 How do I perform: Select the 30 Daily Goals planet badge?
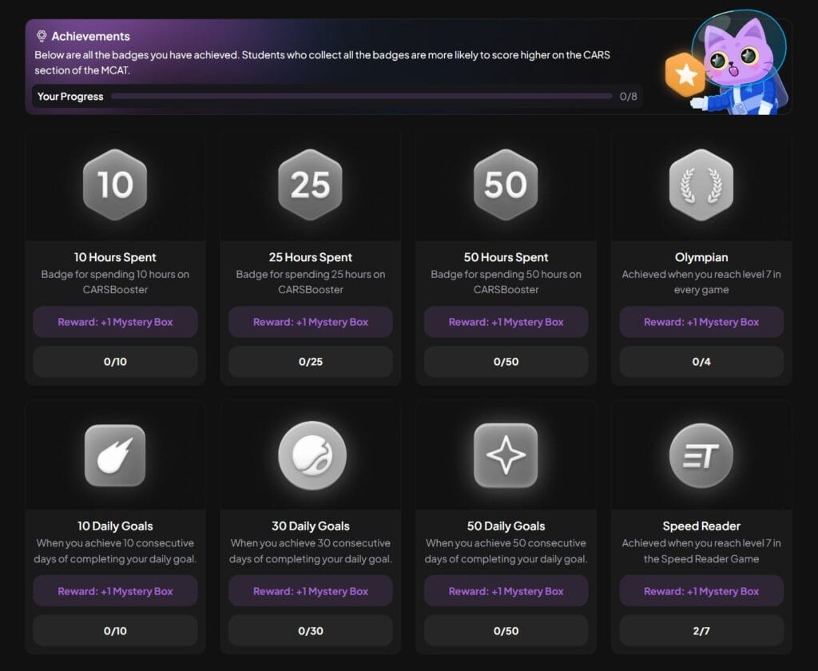pos(310,454)
